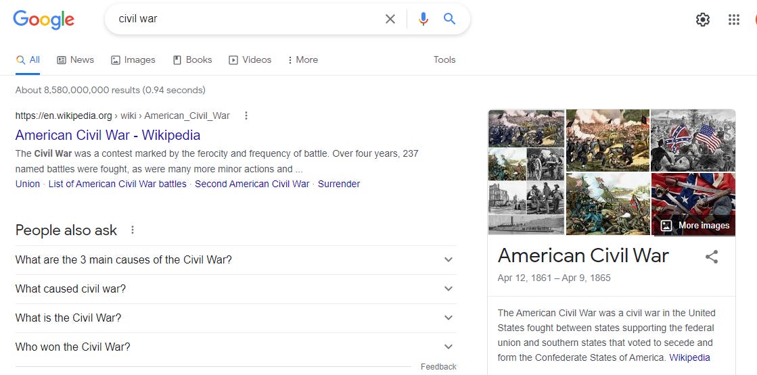Switch to the Images tab

(x=133, y=59)
